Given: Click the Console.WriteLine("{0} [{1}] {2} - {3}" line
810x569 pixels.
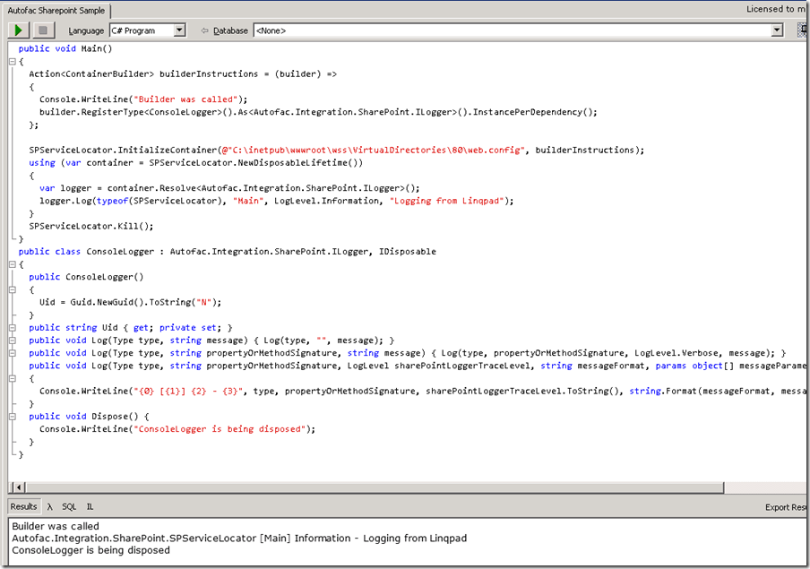Looking at the screenshot, I should pyautogui.click(x=423, y=392).
